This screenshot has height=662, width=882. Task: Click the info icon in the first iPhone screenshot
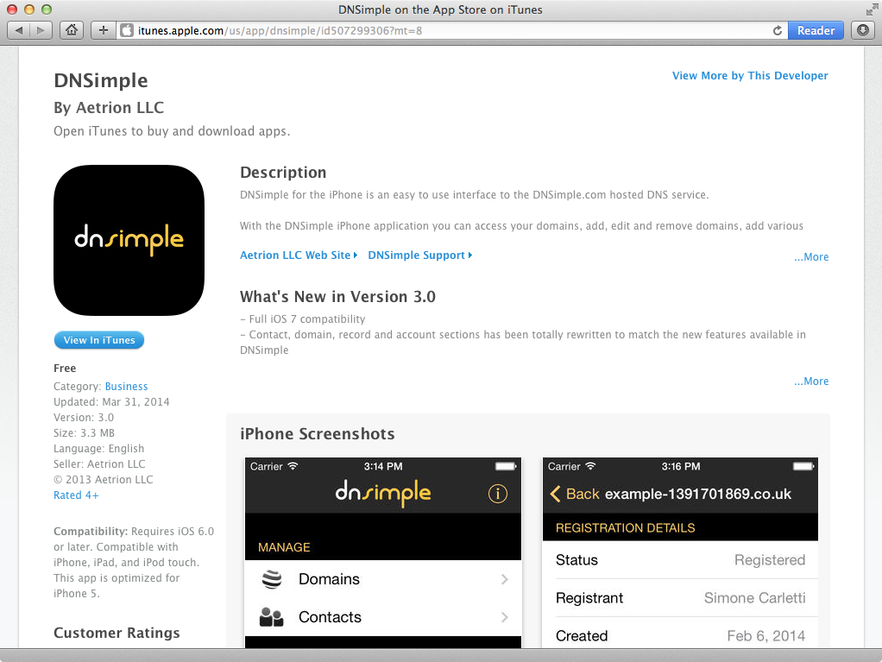497,494
